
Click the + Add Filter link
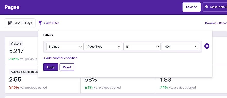point(51,23)
